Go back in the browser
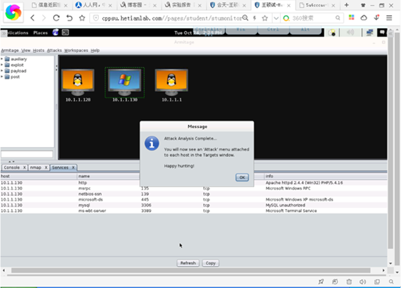This screenshot has width=401, height=288. pos(32,18)
